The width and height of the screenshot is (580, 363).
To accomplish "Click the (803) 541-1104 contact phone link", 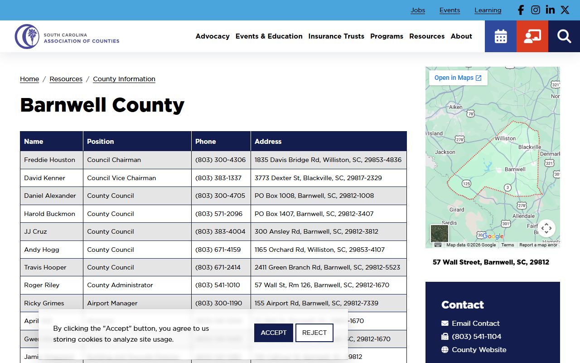I will point(477,337).
